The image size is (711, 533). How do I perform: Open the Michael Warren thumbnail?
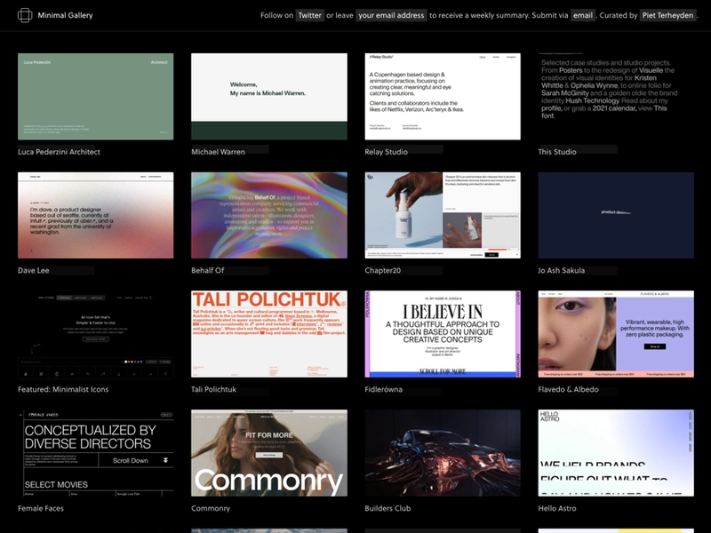[269, 97]
